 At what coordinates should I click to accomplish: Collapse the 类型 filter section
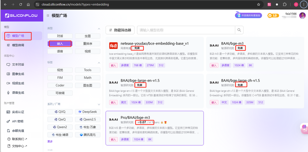[x=99, y=29]
